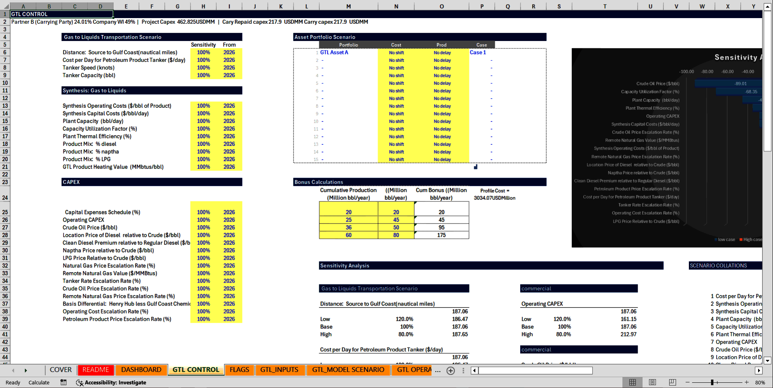Open the All Sheets list via the ellipsis
This screenshot has height=388, width=773.
click(438, 371)
